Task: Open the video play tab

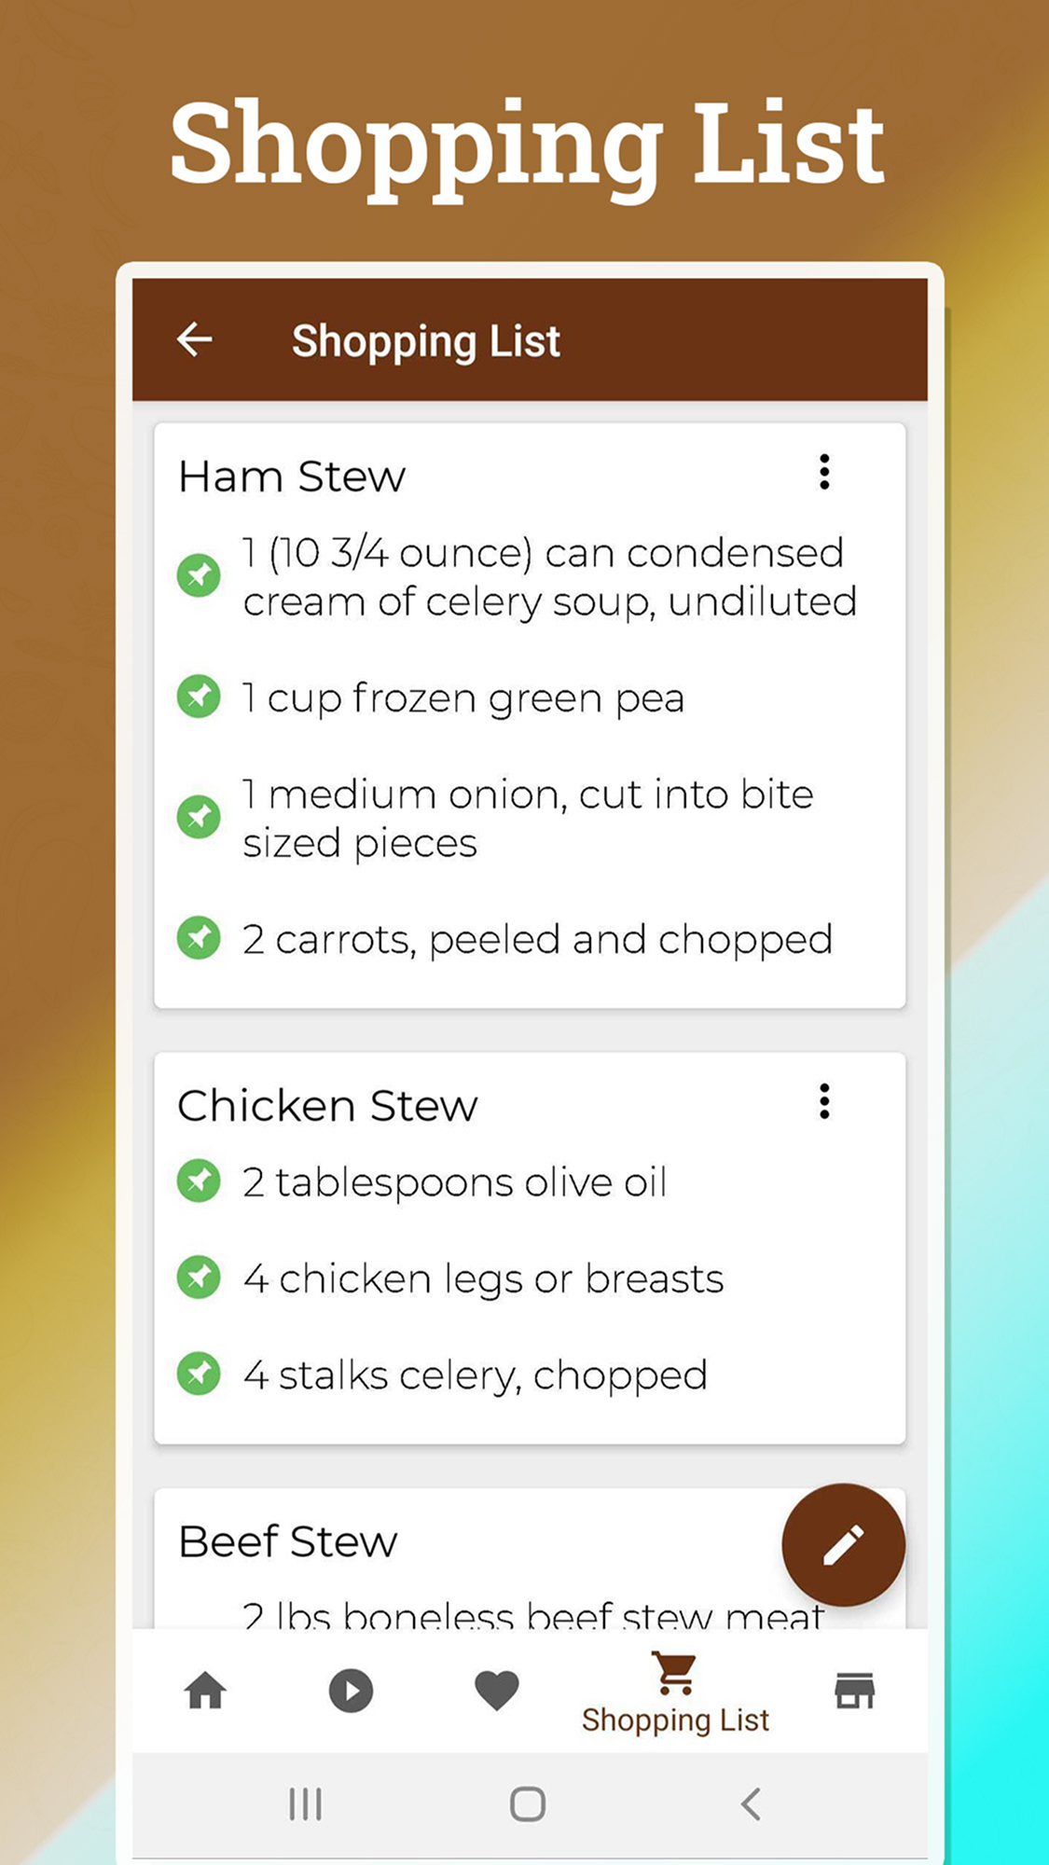Action: [x=351, y=1691]
